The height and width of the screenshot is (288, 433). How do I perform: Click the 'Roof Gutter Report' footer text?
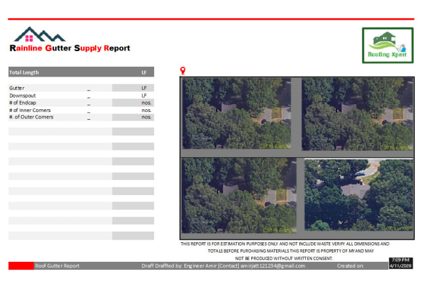[x=57, y=266]
